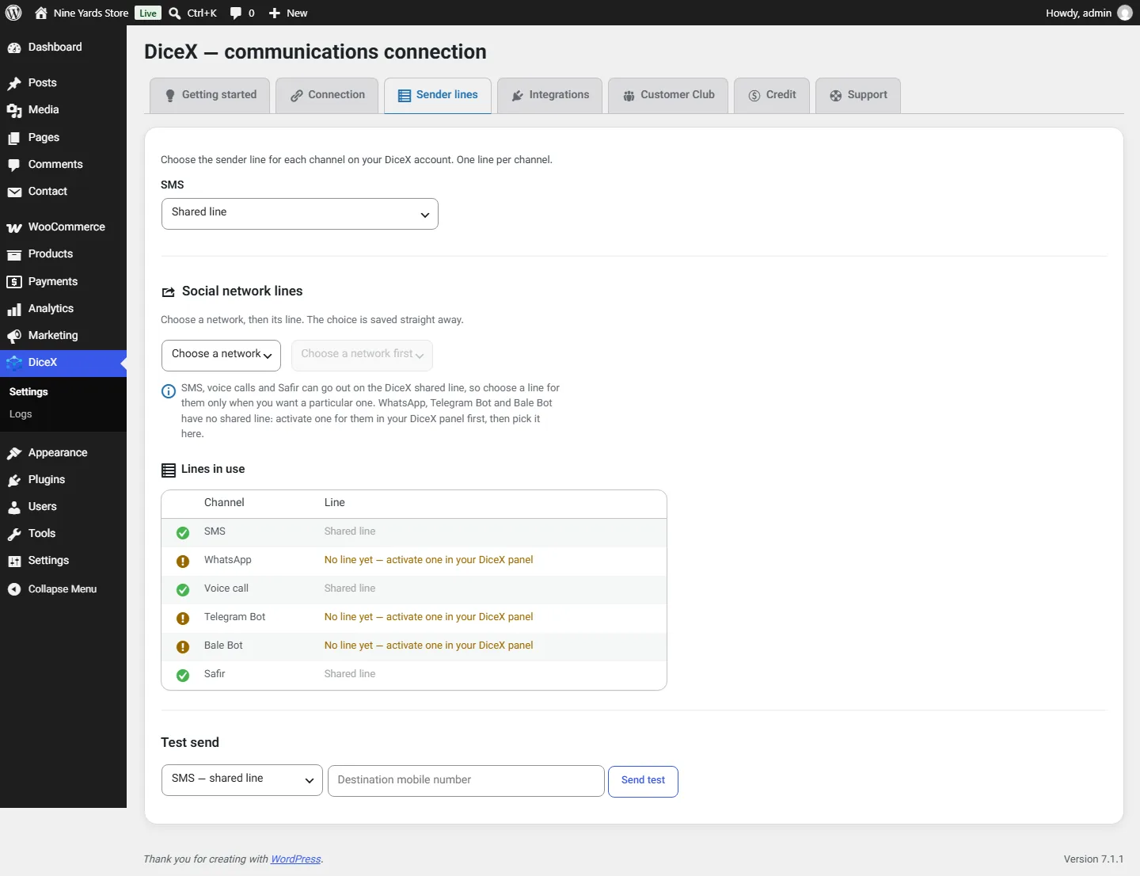Click the Tools wrench icon
This screenshot has width=1140, height=876.
pyautogui.click(x=14, y=534)
